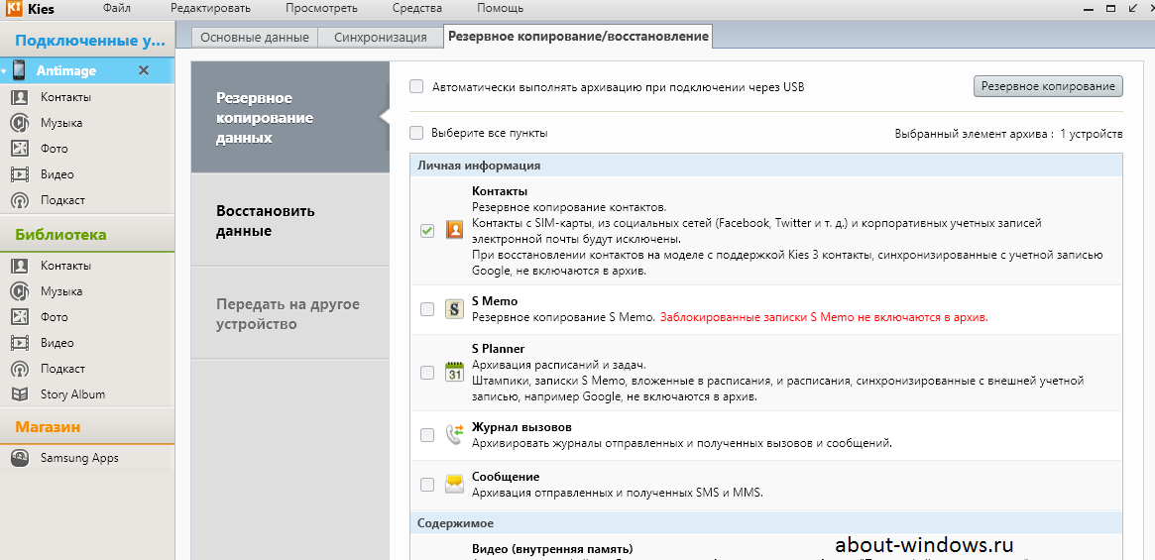Click the Сообщение envelope icon
Image resolution: width=1155 pixels, height=560 pixels.
[x=454, y=484]
